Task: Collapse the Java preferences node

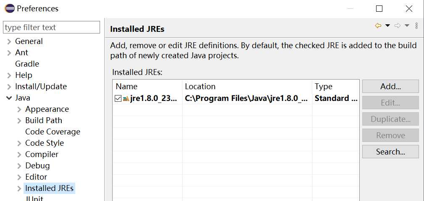Action: click(x=9, y=98)
